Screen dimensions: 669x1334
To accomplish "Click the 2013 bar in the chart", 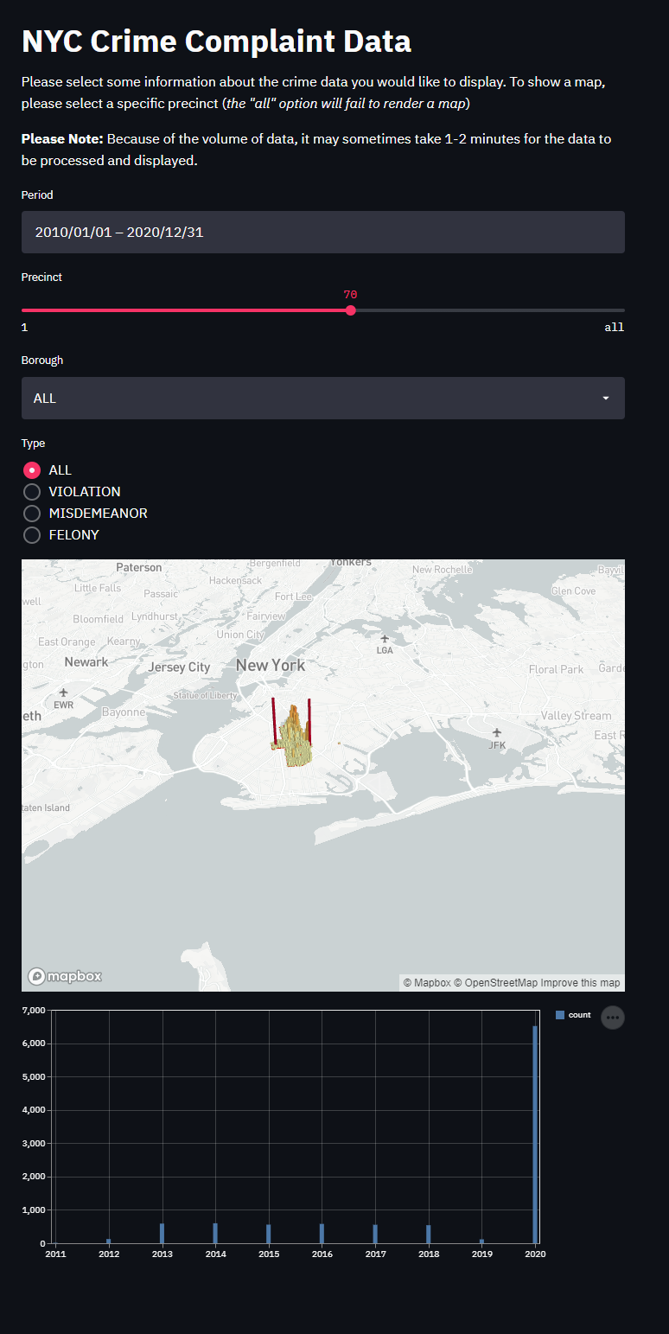I will [162, 1233].
